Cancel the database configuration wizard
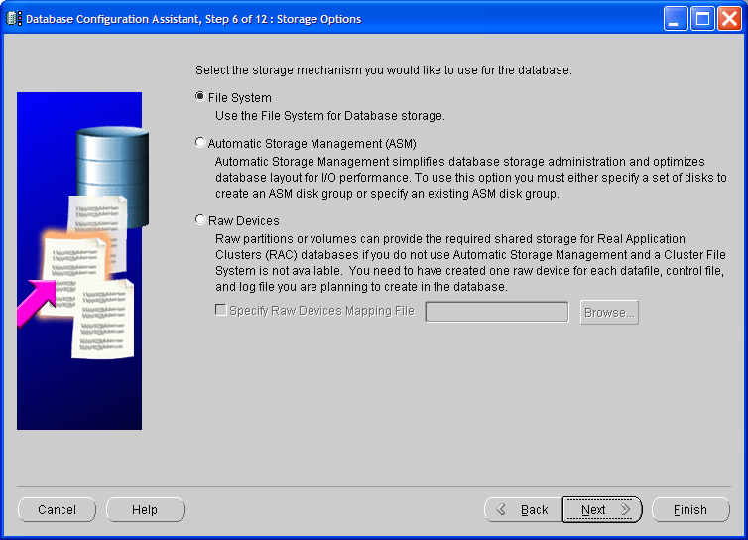The height and width of the screenshot is (540, 748). [x=57, y=510]
